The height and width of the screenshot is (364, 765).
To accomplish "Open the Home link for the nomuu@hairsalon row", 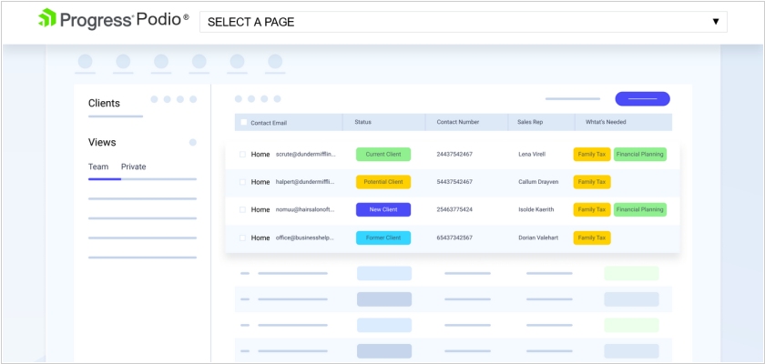I will 260,209.
